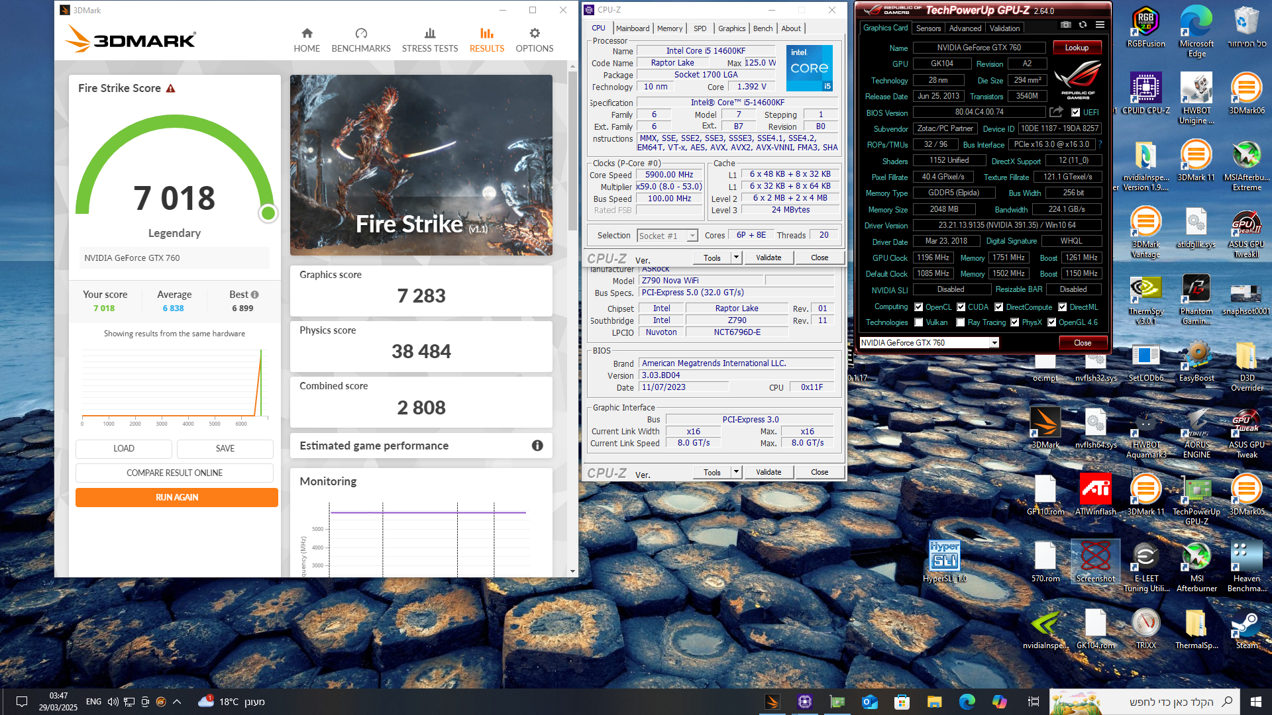Expand Tools dropdown arrow in CPU-Z CPU window
The height and width of the screenshot is (715, 1272).
(736, 258)
